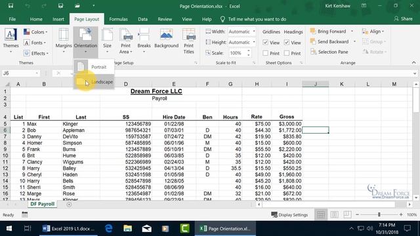Toggle Headings View checkbox
Viewport: 420px width, 236px height.
point(287,42)
